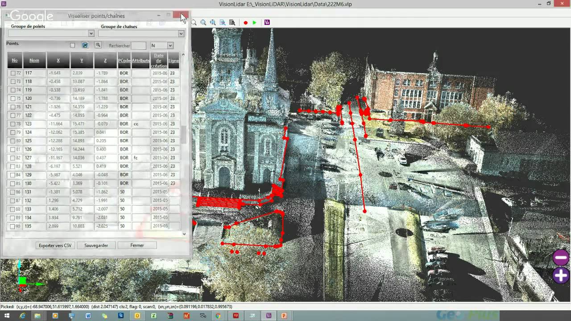
Task: Click X value -11.664 in row 78
Action: click(58, 124)
